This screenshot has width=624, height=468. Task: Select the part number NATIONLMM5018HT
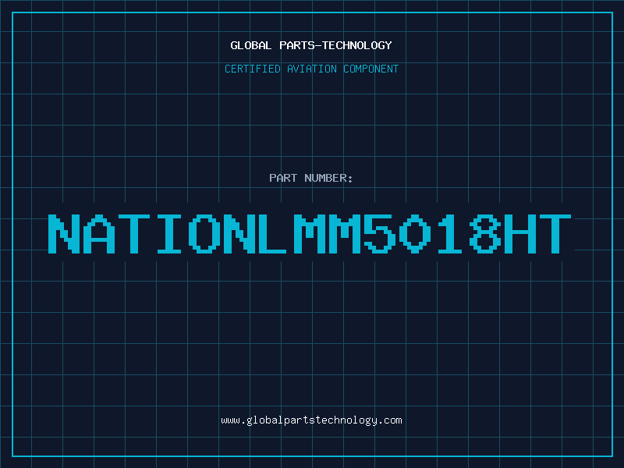[x=310, y=234]
